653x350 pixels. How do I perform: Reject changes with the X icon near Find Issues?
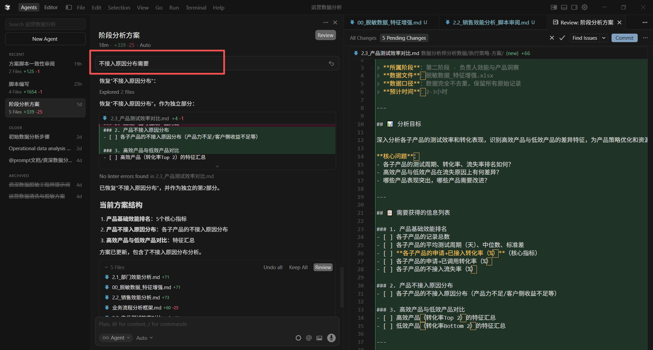point(551,38)
